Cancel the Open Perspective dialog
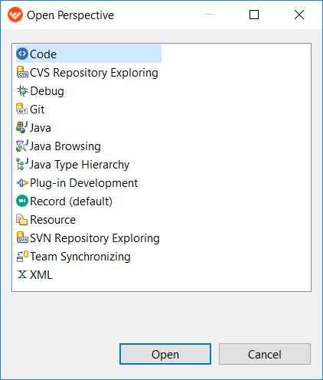 tap(265, 354)
